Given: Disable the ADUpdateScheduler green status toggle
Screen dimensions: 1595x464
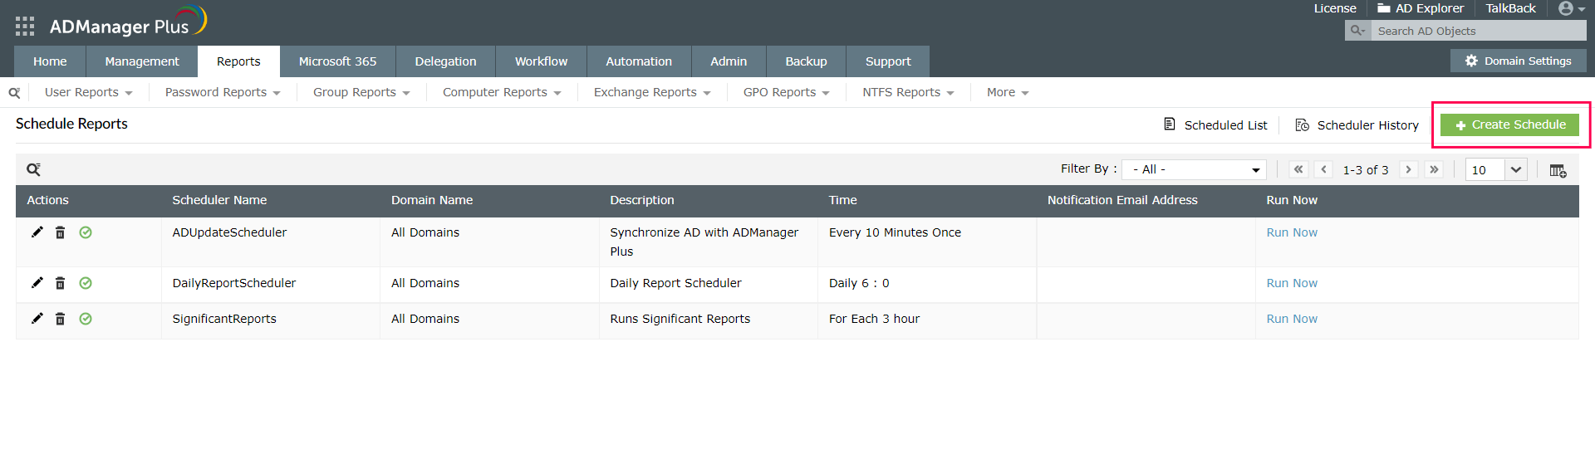Looking at the screenshot, I should 86,232.
